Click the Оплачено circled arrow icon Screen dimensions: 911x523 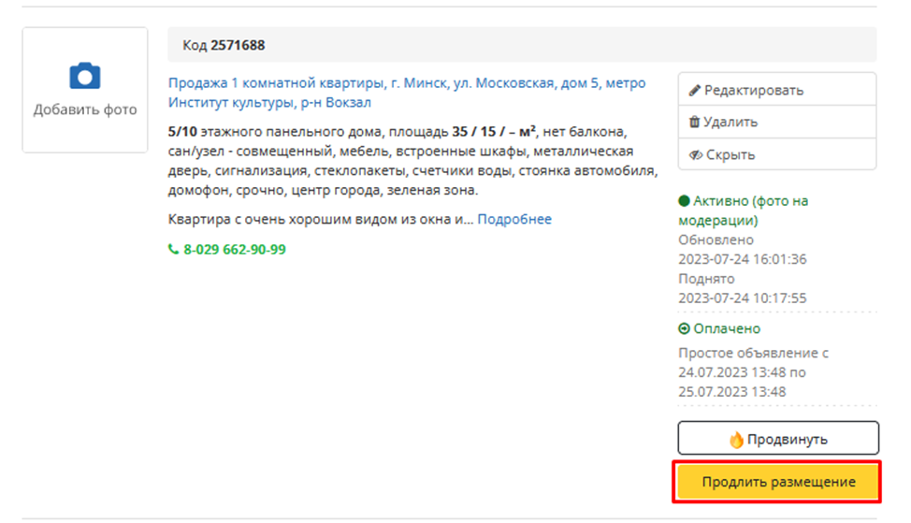[x=684, y=328]
